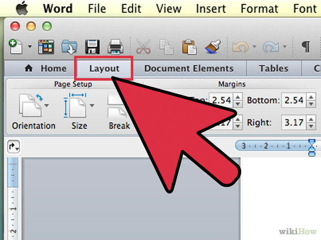Click the red close window button
Viewport: 321px width, 240px height.
click(x=15, y=26)
